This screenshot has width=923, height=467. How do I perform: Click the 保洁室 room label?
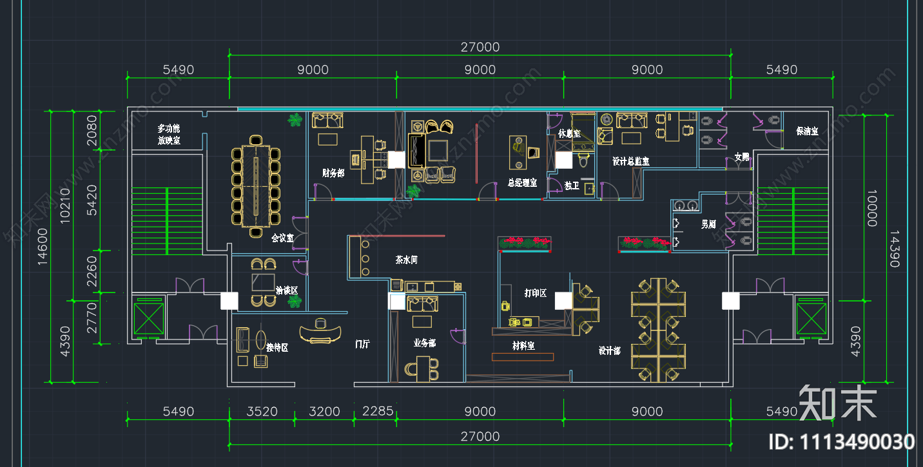(x=807, y=131)
